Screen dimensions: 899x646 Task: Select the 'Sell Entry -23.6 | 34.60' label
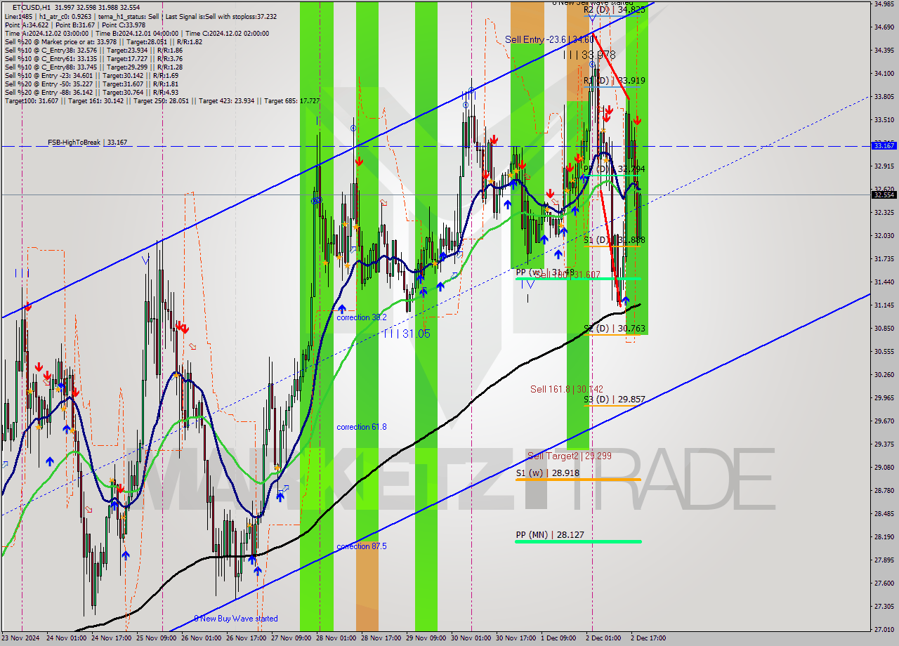[551, 40]
